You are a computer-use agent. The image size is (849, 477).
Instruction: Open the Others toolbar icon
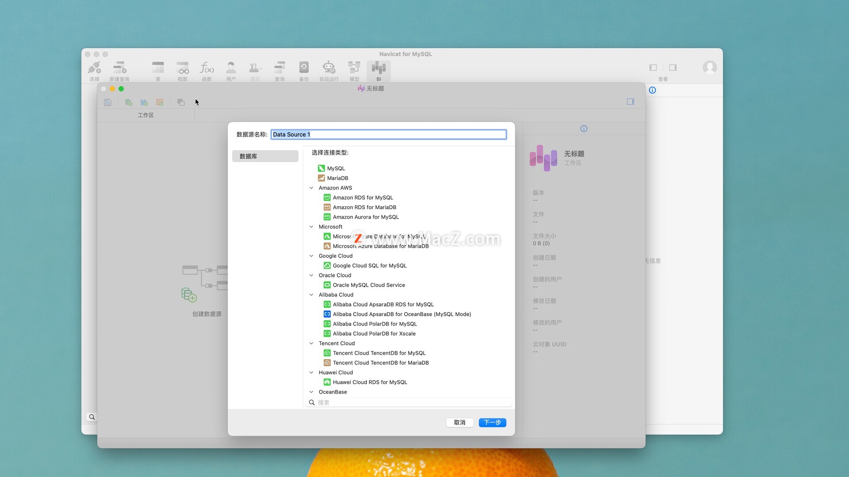(255, 71)
